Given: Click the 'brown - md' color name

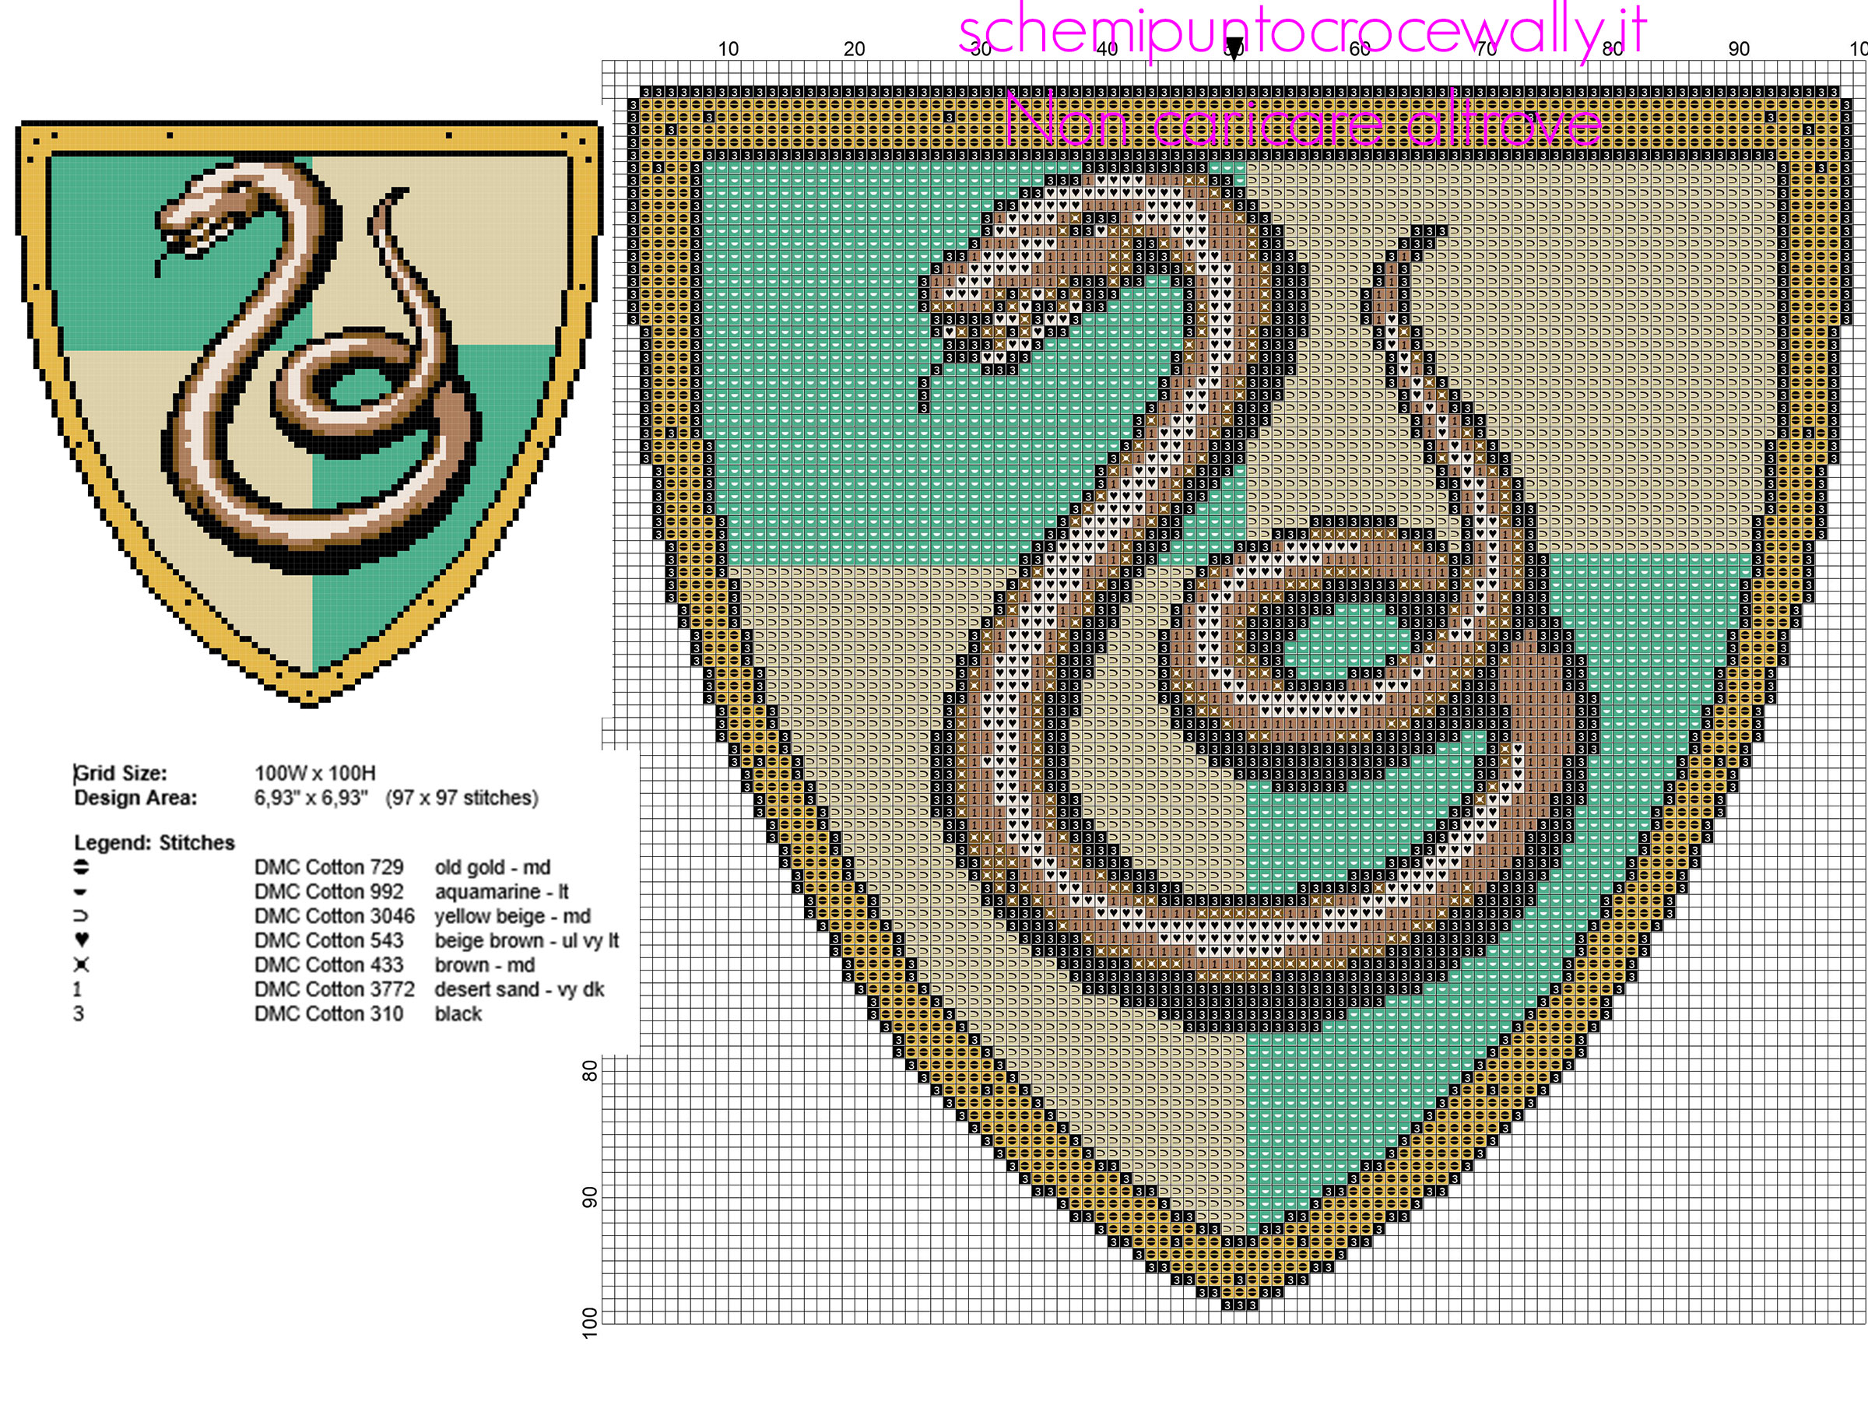Looking at the screenshot, I should point(485,964).
